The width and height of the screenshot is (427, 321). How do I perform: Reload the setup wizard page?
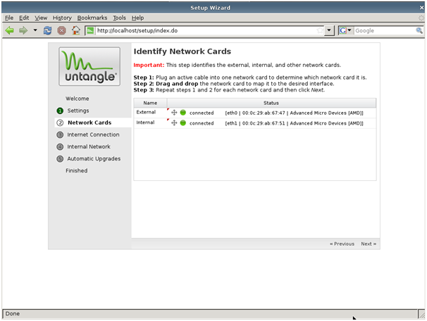(47, 30)
